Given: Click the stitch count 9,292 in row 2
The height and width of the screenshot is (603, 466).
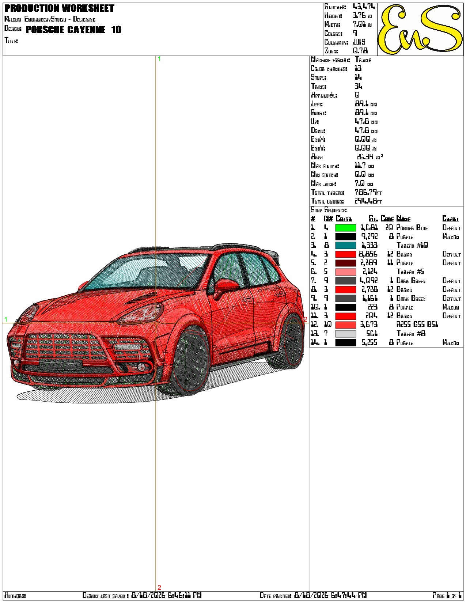Looking at the screenshot, I should 370,236.
